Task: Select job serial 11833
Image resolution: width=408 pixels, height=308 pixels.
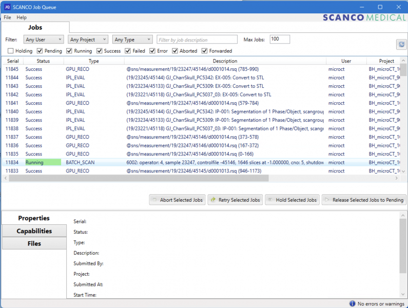Action: [x=12, y=171]
